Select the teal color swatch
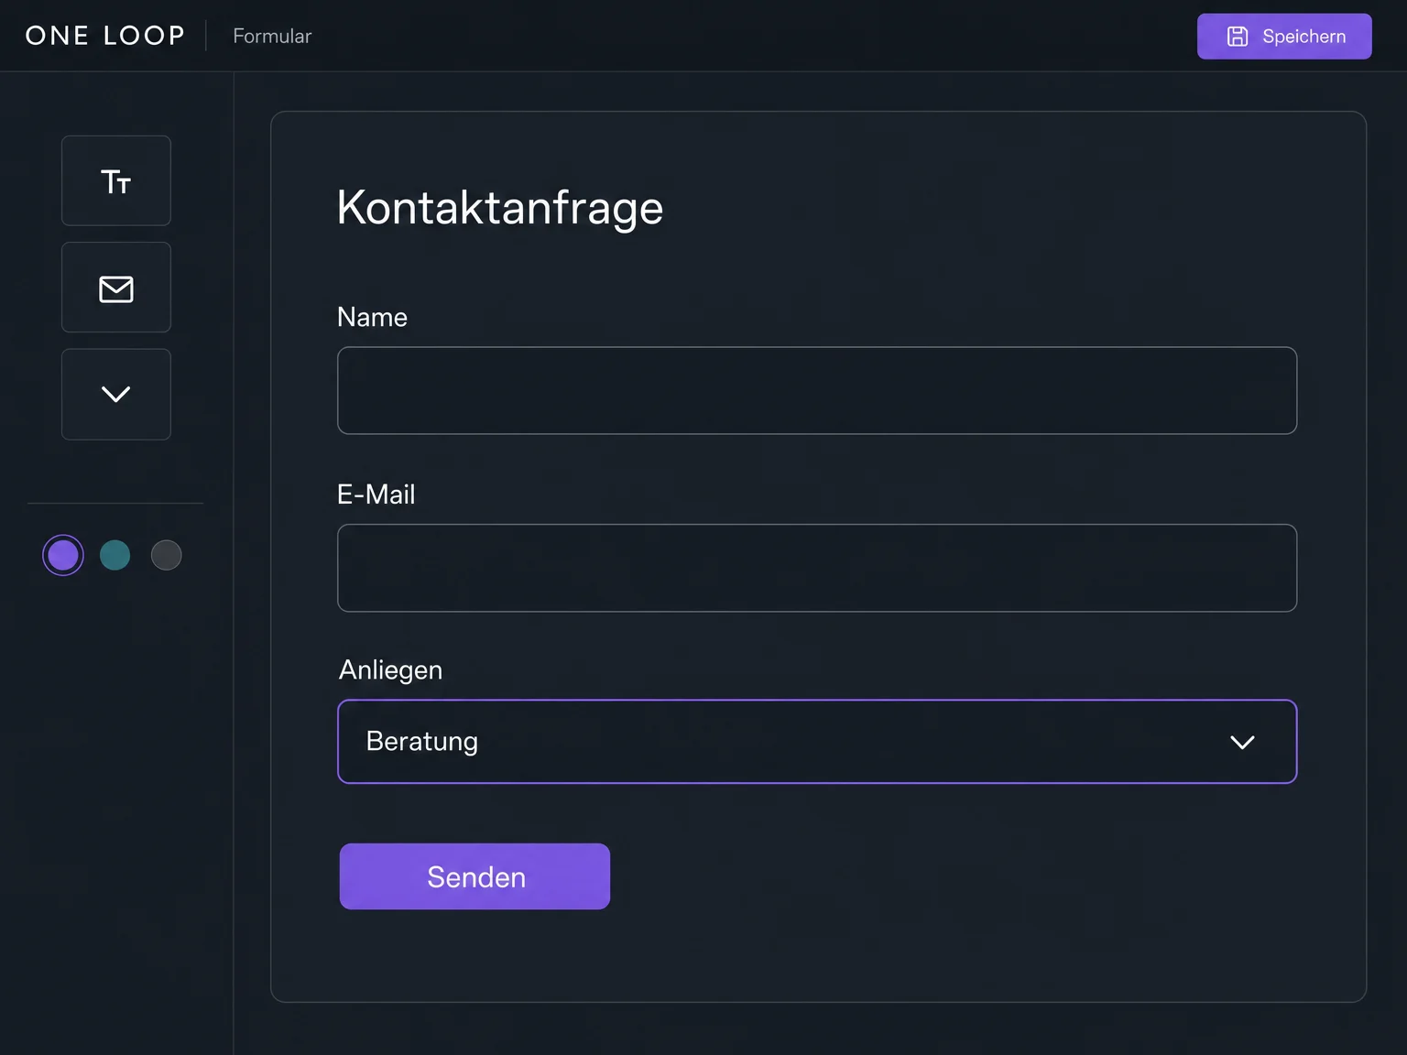Screen dimensions: 1407x1055 (x=115, y=555)
